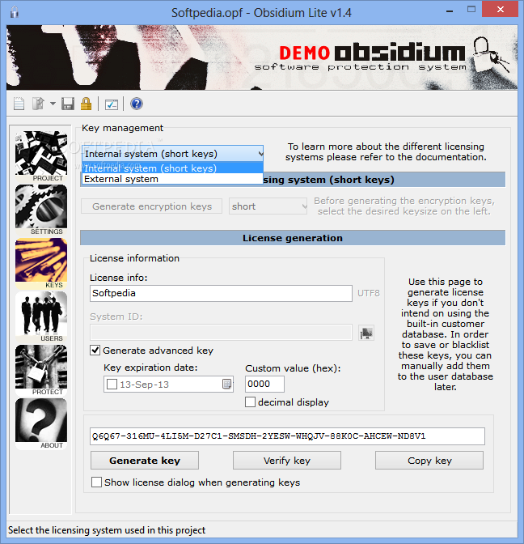524x544 pixels.
Task: Click into the License info field
Action: click(221, 294)
